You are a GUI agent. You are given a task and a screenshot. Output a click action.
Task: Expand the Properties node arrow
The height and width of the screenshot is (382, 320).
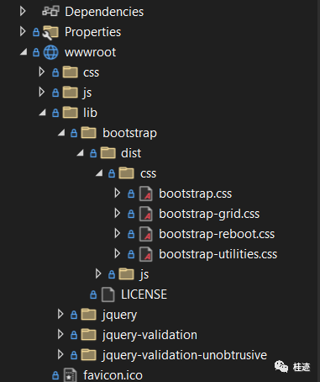coord(23,31)
